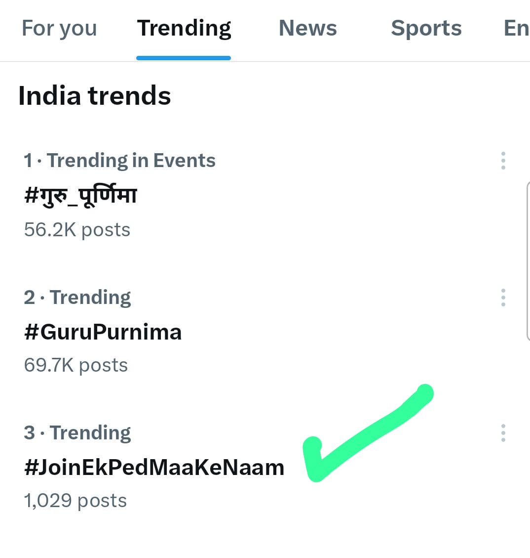
Task: Open the News tab
Action: [307, 28]
